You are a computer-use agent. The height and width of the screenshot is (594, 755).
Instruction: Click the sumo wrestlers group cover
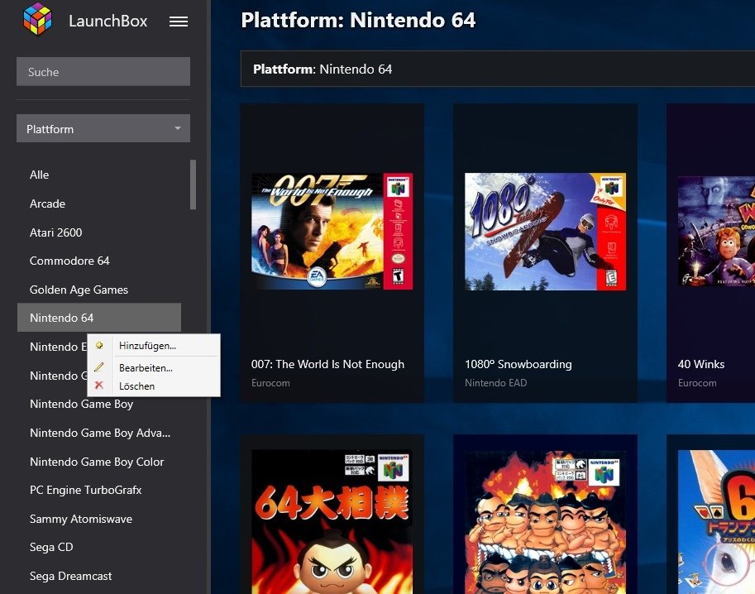tap(545, 522)
